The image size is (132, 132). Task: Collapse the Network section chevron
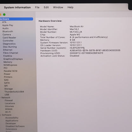(x=0, y=97)
